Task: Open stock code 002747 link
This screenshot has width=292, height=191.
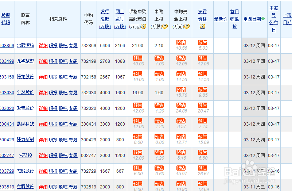Action: [7, 155]
